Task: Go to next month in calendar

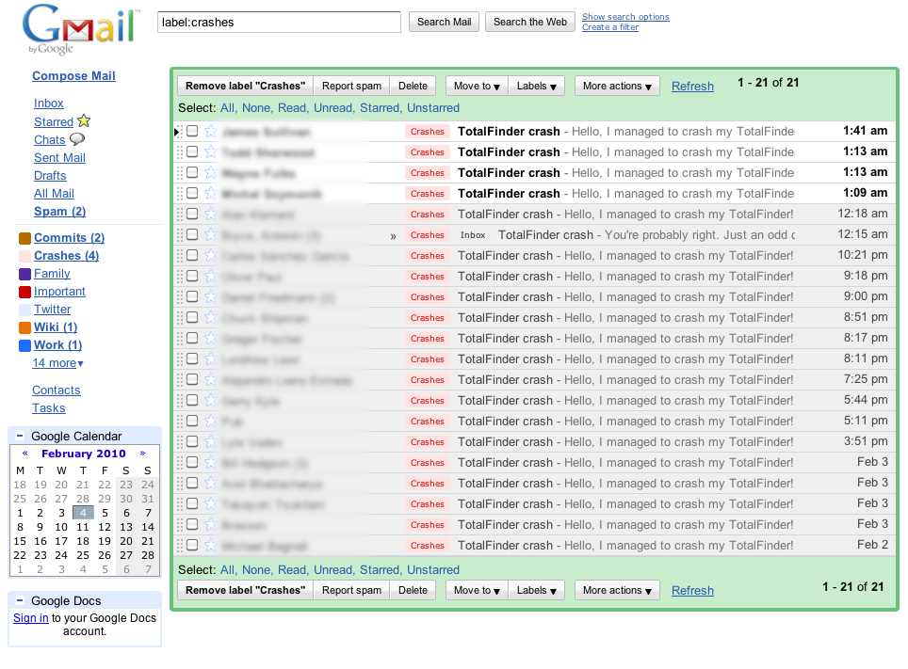Action: pos(143,454)
